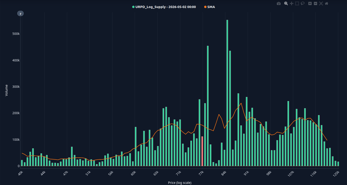Click the '51k' x-axis tick label
The height and width of the screenshot is (185, 347).
point(88,173)
